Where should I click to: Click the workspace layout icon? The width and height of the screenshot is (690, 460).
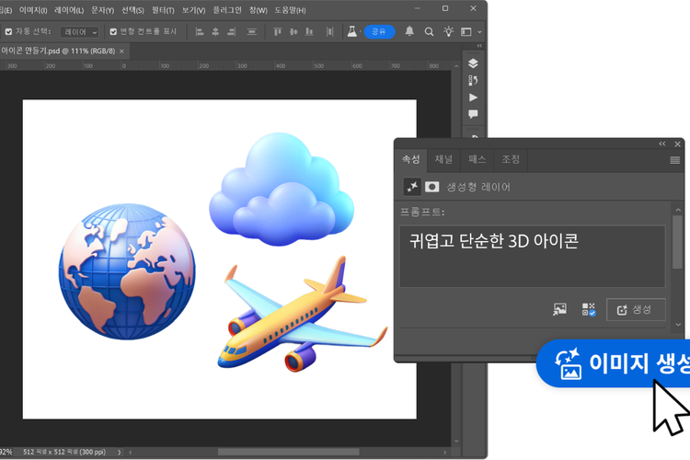[466, 31]
